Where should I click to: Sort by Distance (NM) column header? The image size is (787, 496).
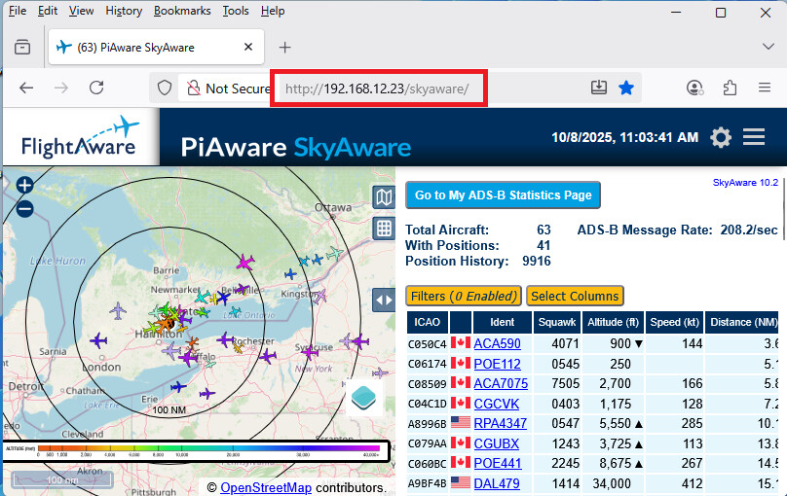tap(742, 322)
